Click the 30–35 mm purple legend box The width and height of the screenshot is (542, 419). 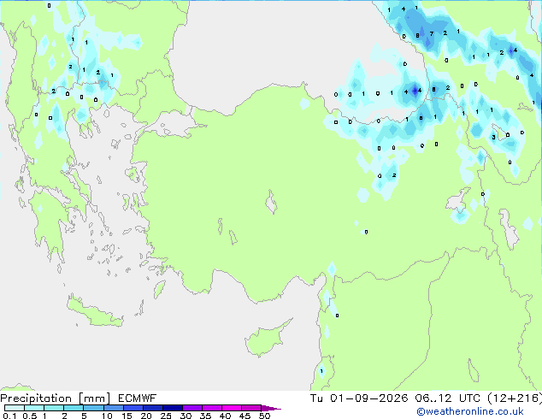coord(191,408)
